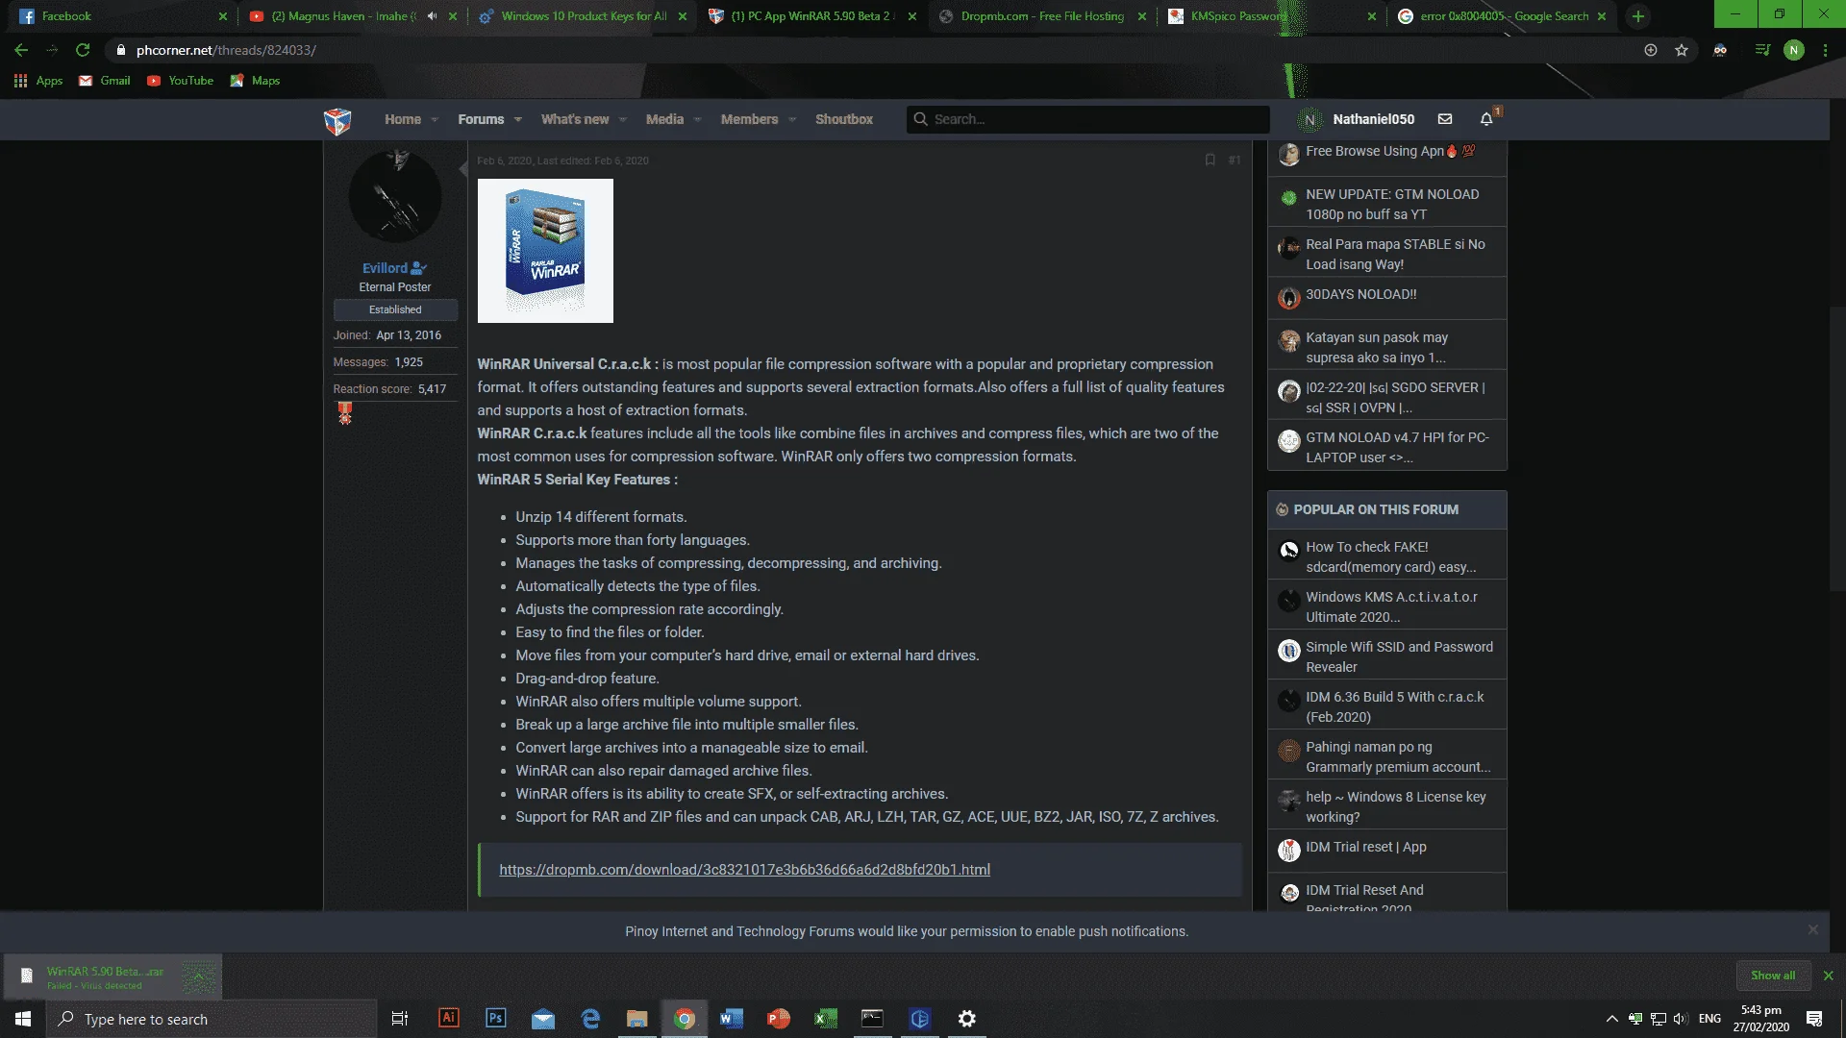Click the search magnifier icon
1846x1038 pixels.
tap(920, 119)
